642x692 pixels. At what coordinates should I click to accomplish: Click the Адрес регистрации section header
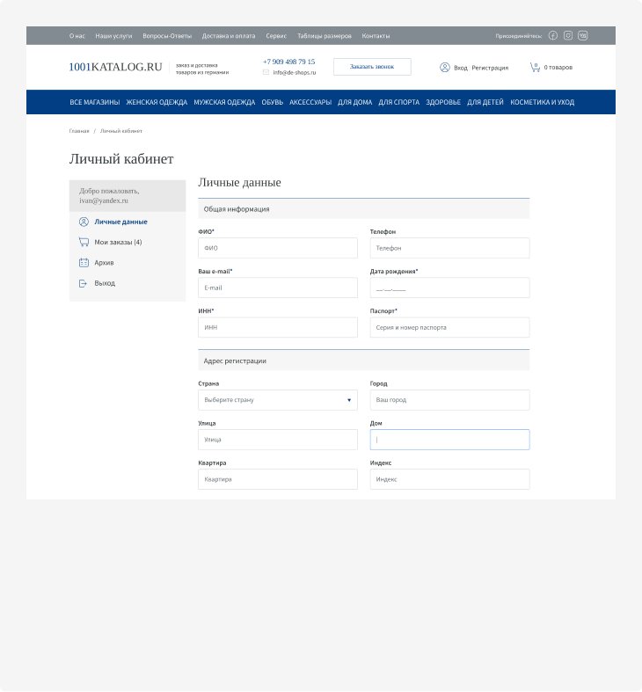pos(364,361)
